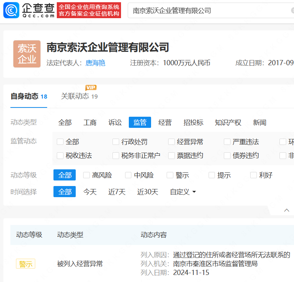Select the 招投标 dynamic type filter
The image size is (294, 282).
pos(193,123)
